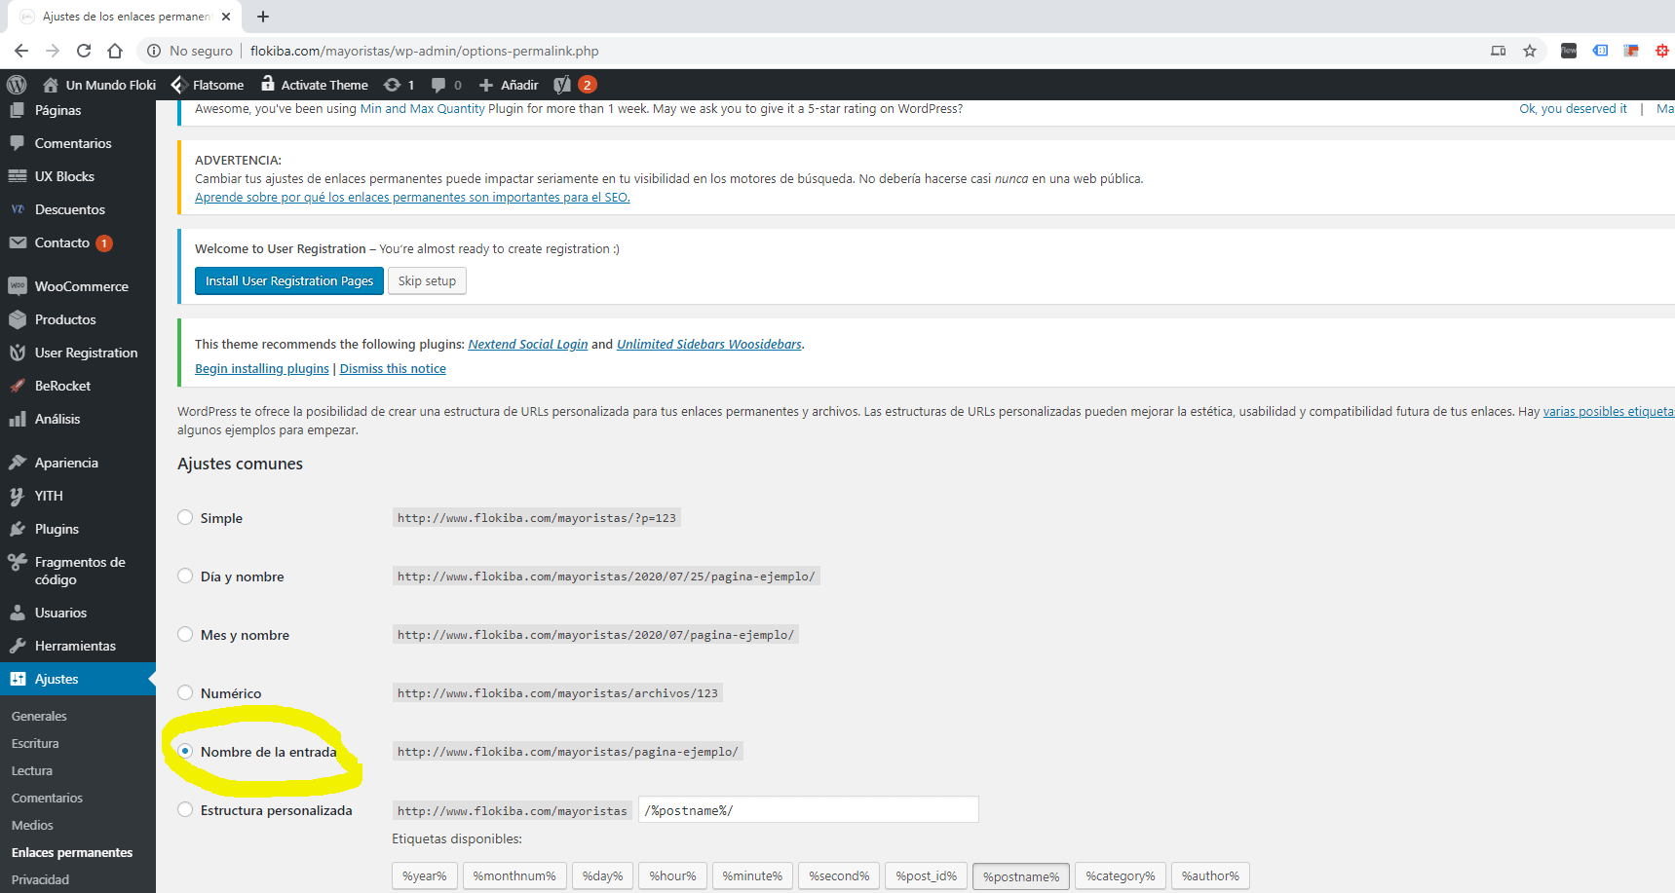Open Lectura settings submenu
Image resolution: width=1675 pixels, height=893 pixels.
32,770
